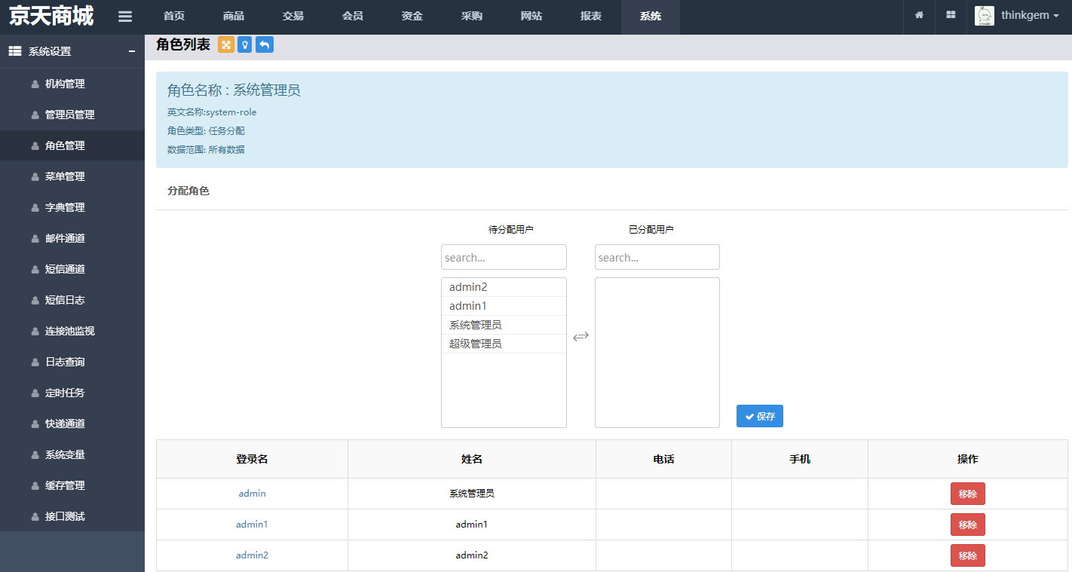Open the 资金 top menu
1072x572 pixels.
point(412,17)
